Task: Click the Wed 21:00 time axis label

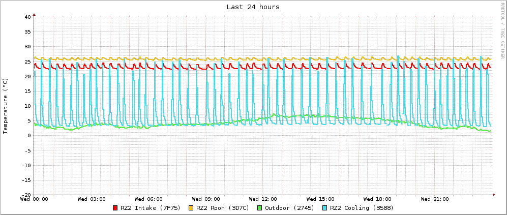Action: [x=435, y=199]
